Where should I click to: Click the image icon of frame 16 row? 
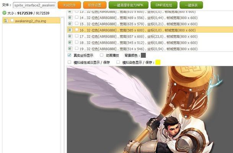pos(70,30)
